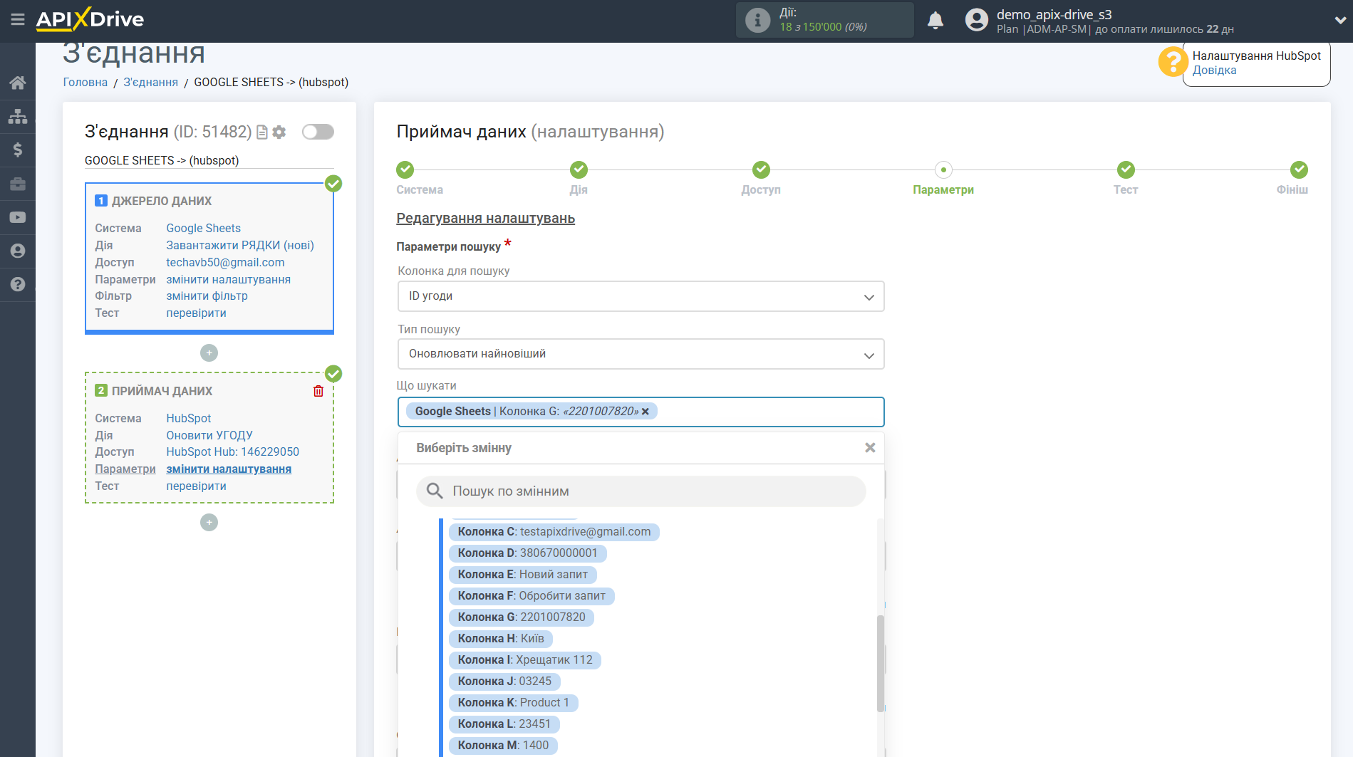
Task: Open the billing dollar sidebar icon
Action: [x=18, y=150]
